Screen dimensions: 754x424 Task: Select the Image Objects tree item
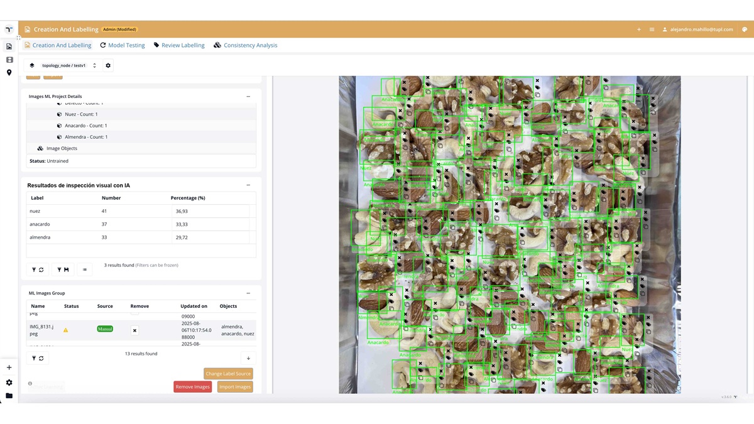tap(62, 148)
